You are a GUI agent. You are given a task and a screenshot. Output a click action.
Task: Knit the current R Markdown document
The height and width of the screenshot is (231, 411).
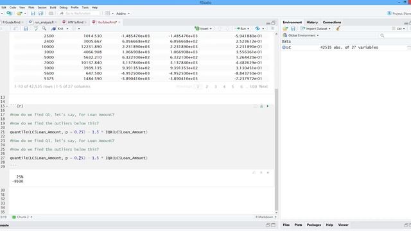58,28
